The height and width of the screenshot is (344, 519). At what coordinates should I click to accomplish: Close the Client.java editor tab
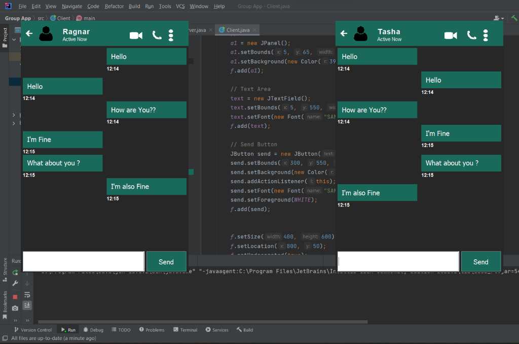pos(254,30)
